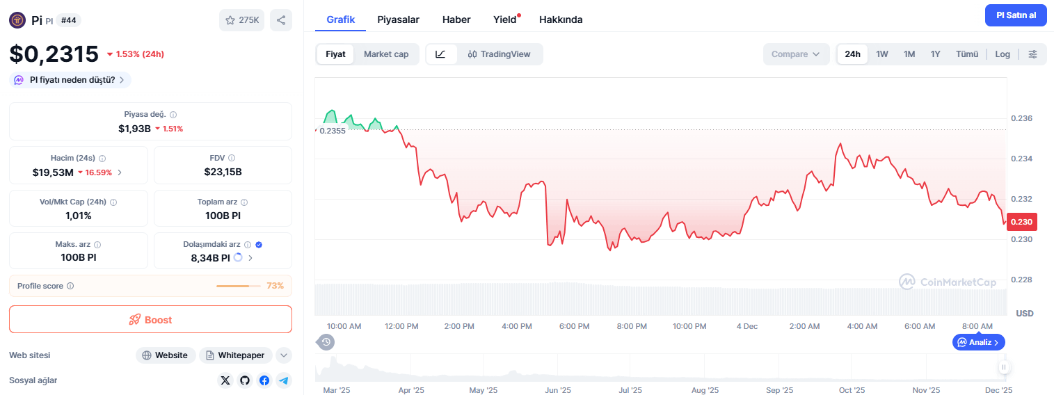This screenshot has width=1054, height=395.
Task: Click the verified badge beside Dolaşımdaki arz
Action: (x=259, y=245)
